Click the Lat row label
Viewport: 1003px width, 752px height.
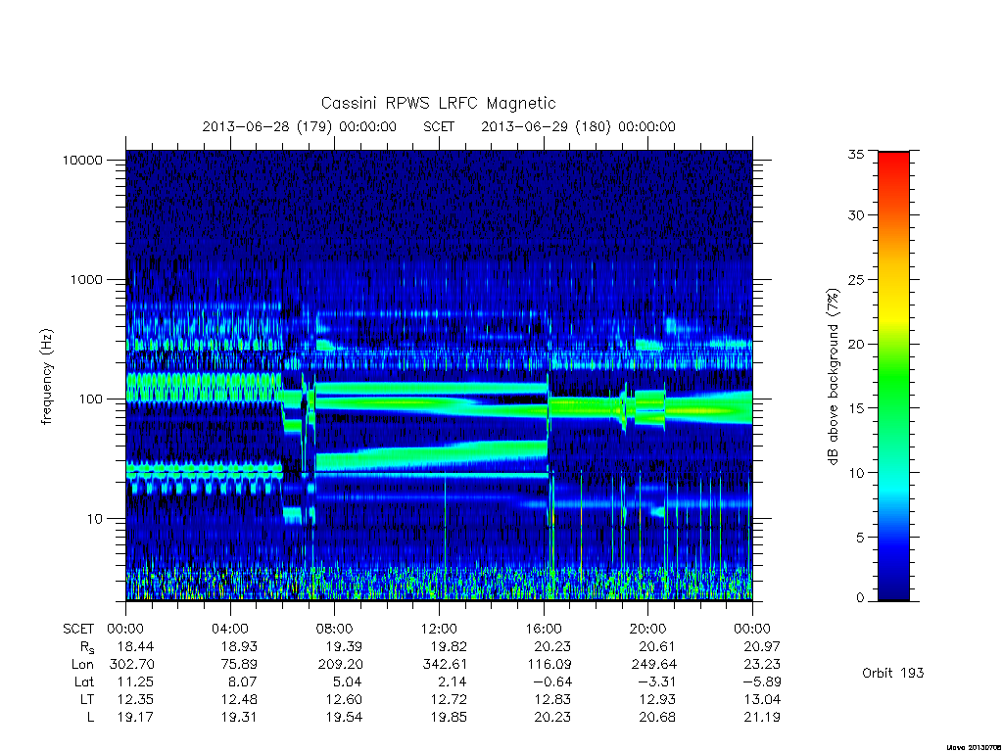(84, 681)
